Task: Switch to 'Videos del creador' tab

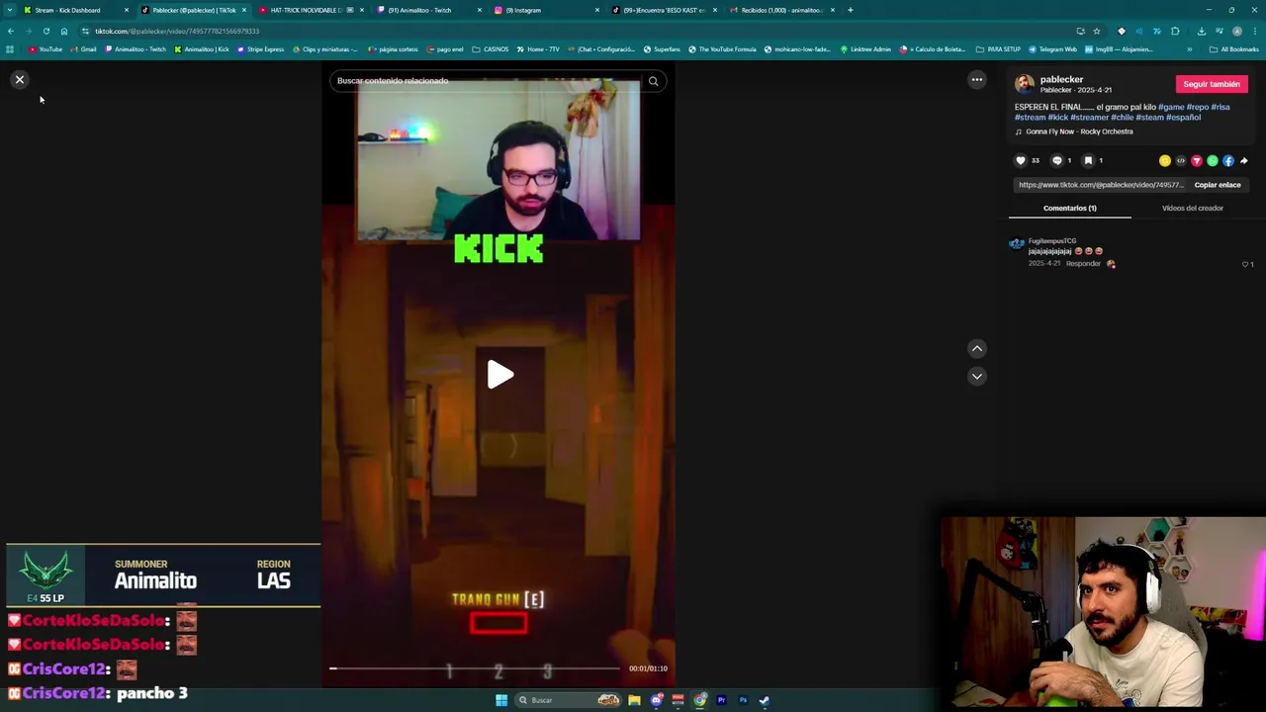Action: (1192, 208)
